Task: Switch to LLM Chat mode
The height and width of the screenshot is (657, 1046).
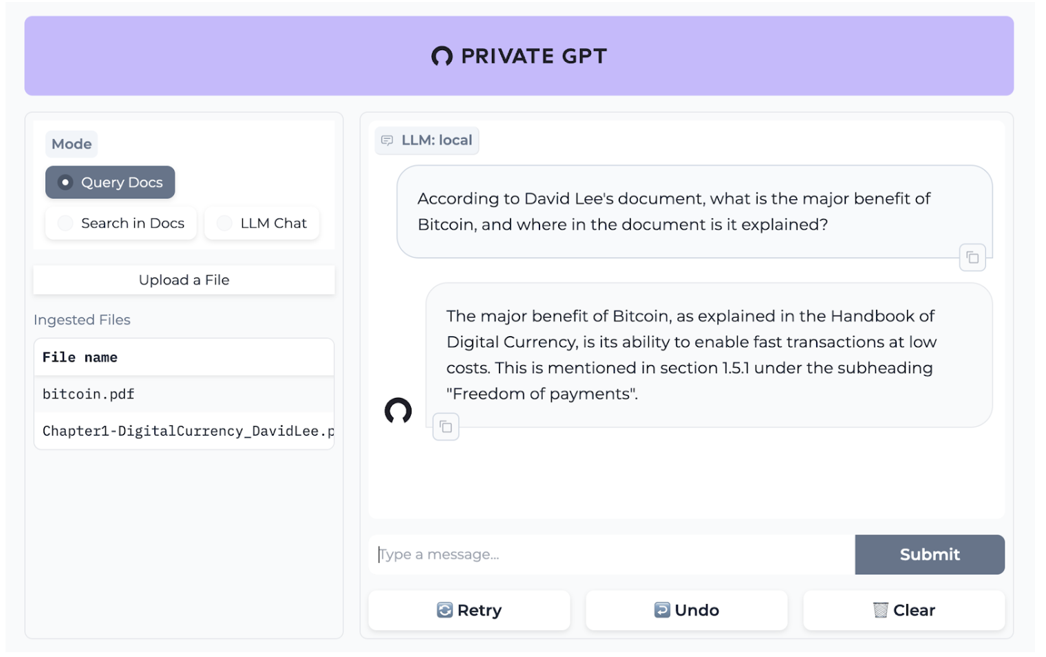Action: [x=262, y=223]
